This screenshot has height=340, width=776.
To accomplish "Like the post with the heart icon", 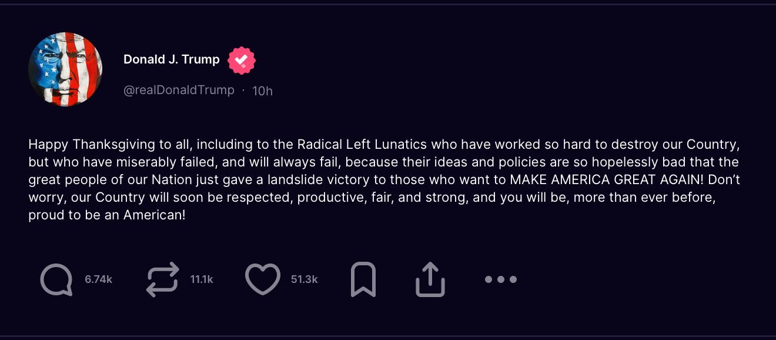I will point(263,279).
